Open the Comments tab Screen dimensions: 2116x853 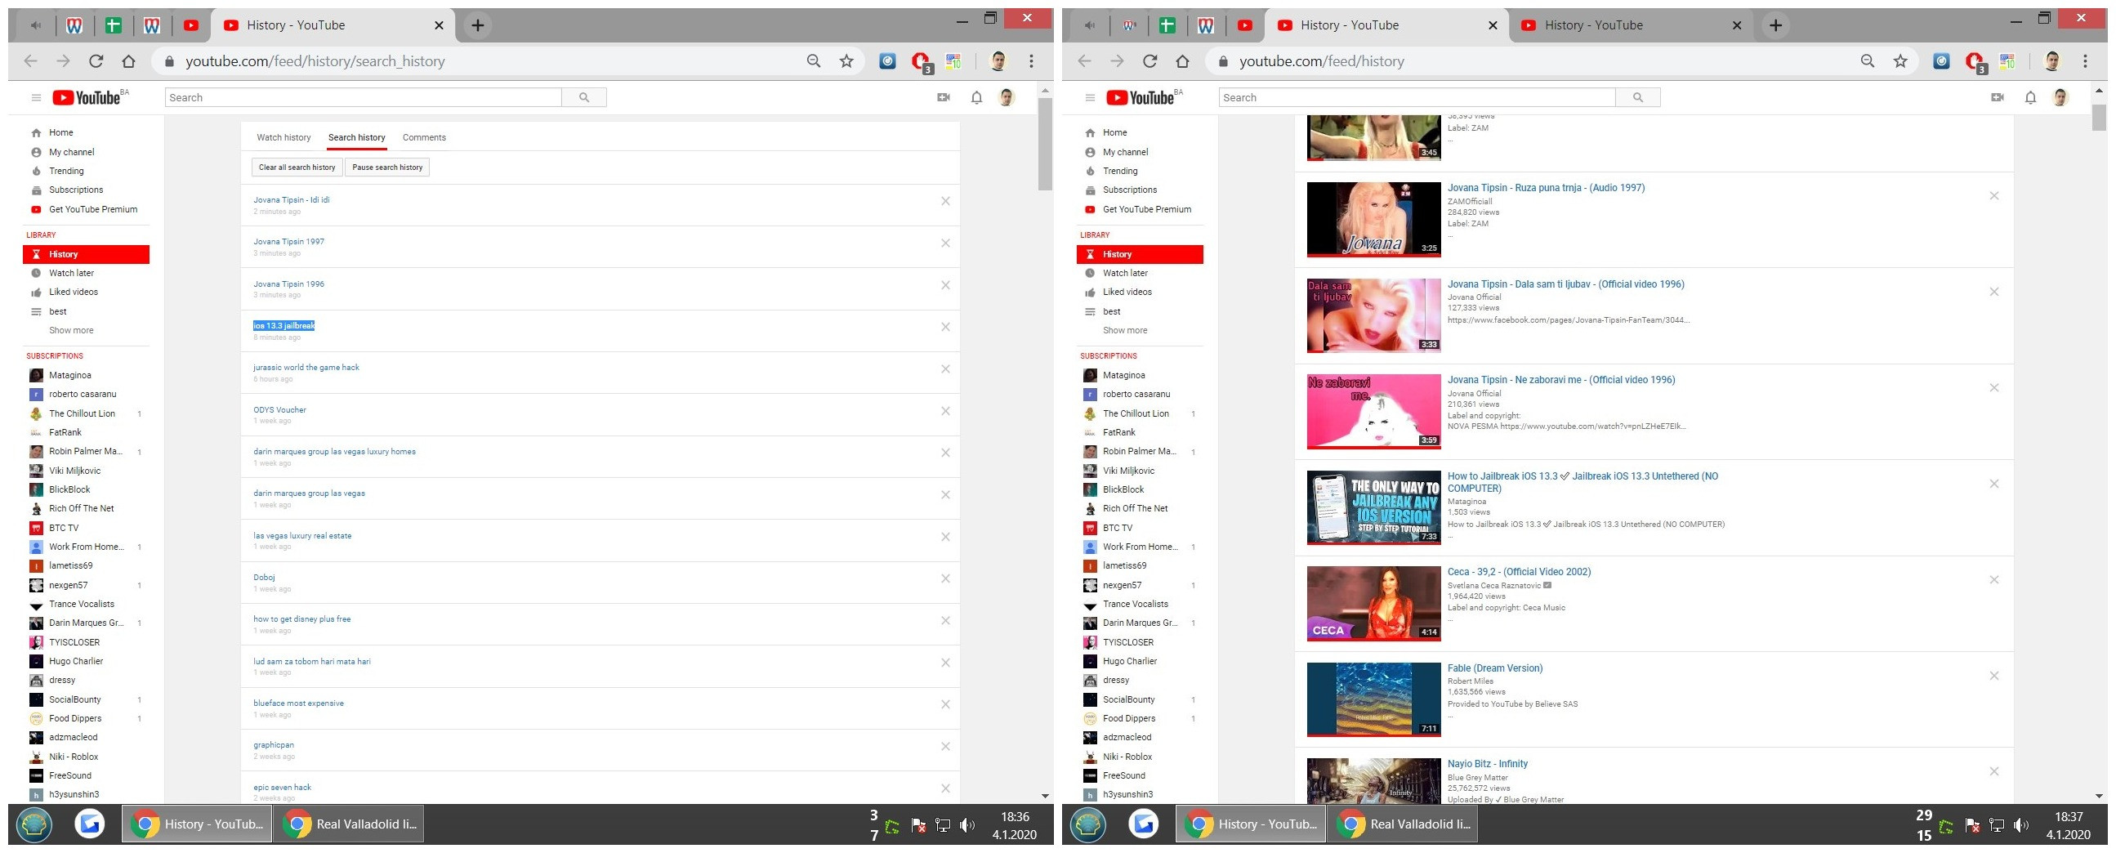coord(424,137)
